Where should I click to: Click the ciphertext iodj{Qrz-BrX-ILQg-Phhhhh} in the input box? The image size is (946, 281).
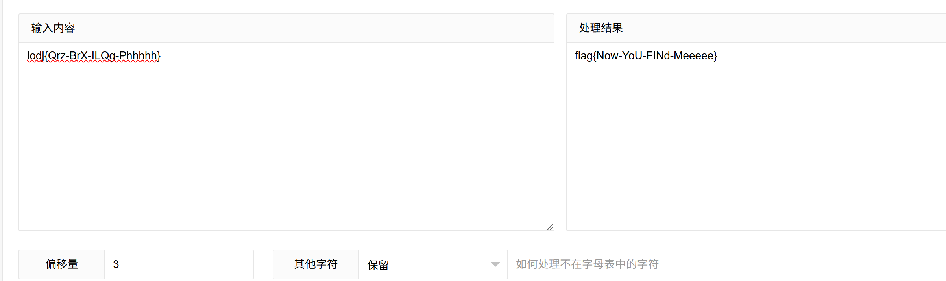click(x=94, y=56)
